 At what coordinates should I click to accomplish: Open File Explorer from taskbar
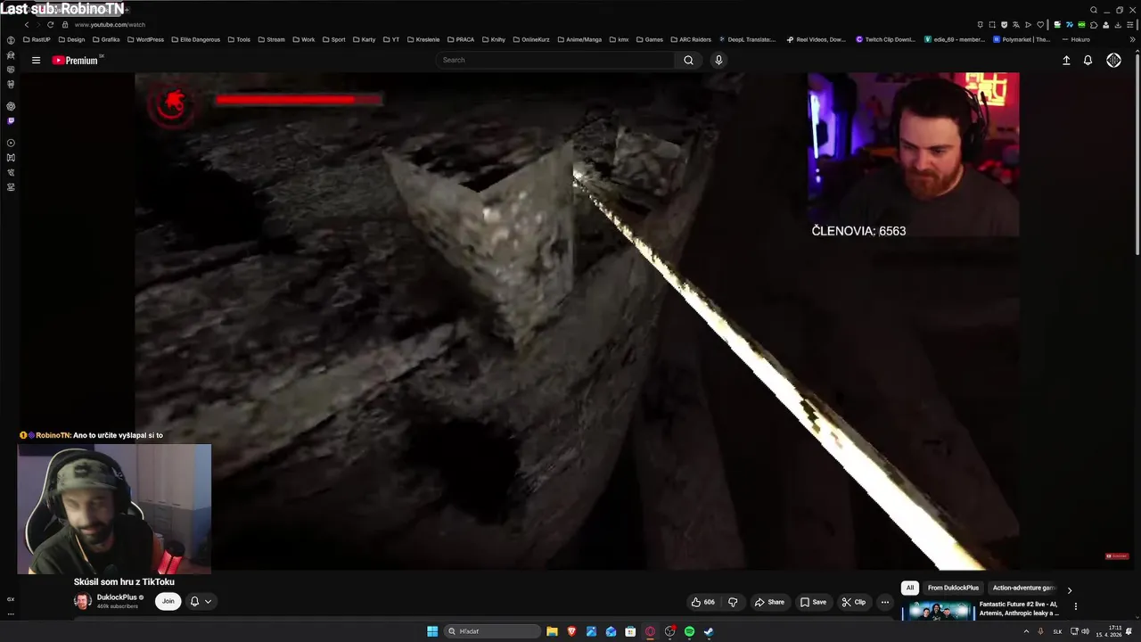tap(552, 631)
